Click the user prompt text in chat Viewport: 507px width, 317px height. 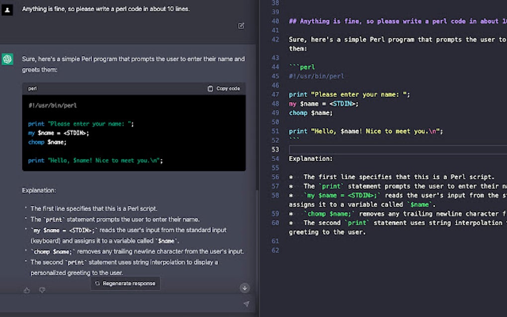click(106, 9)
